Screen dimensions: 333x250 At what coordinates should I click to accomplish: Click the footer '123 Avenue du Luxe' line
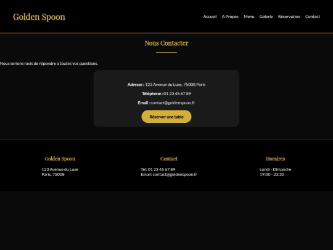pyautogui.click(x=60, y=169)
